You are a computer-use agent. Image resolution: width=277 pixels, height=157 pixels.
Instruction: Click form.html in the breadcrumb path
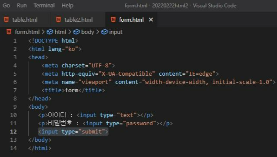[27, 32]
